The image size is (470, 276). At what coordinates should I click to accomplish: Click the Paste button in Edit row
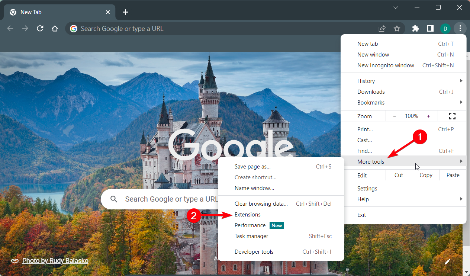click(453, 175)
